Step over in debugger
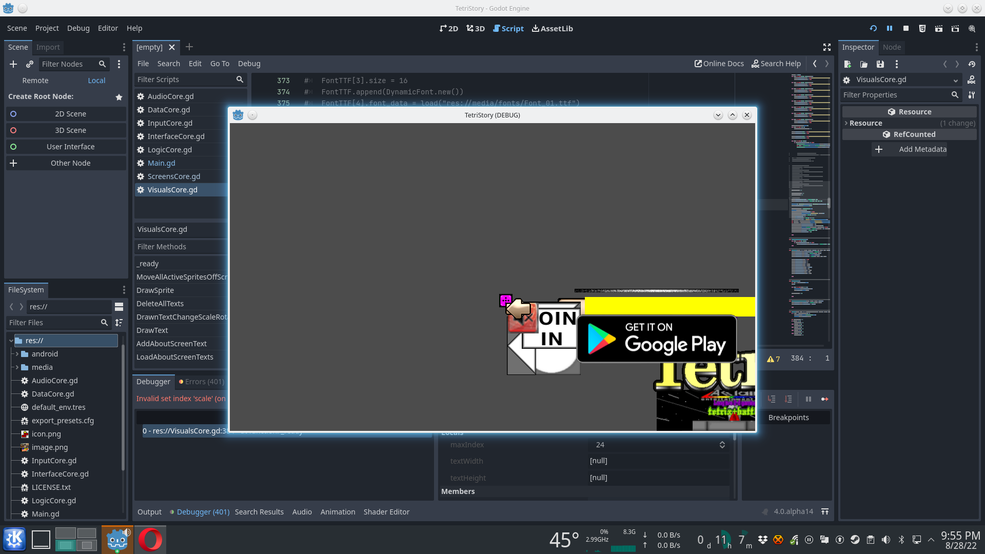 (x=789, y=399)
